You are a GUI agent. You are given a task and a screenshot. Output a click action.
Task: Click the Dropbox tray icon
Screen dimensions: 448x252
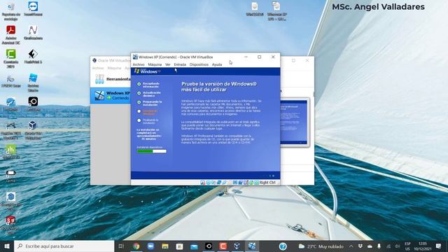pyautogui.click(x=360, y=246)
